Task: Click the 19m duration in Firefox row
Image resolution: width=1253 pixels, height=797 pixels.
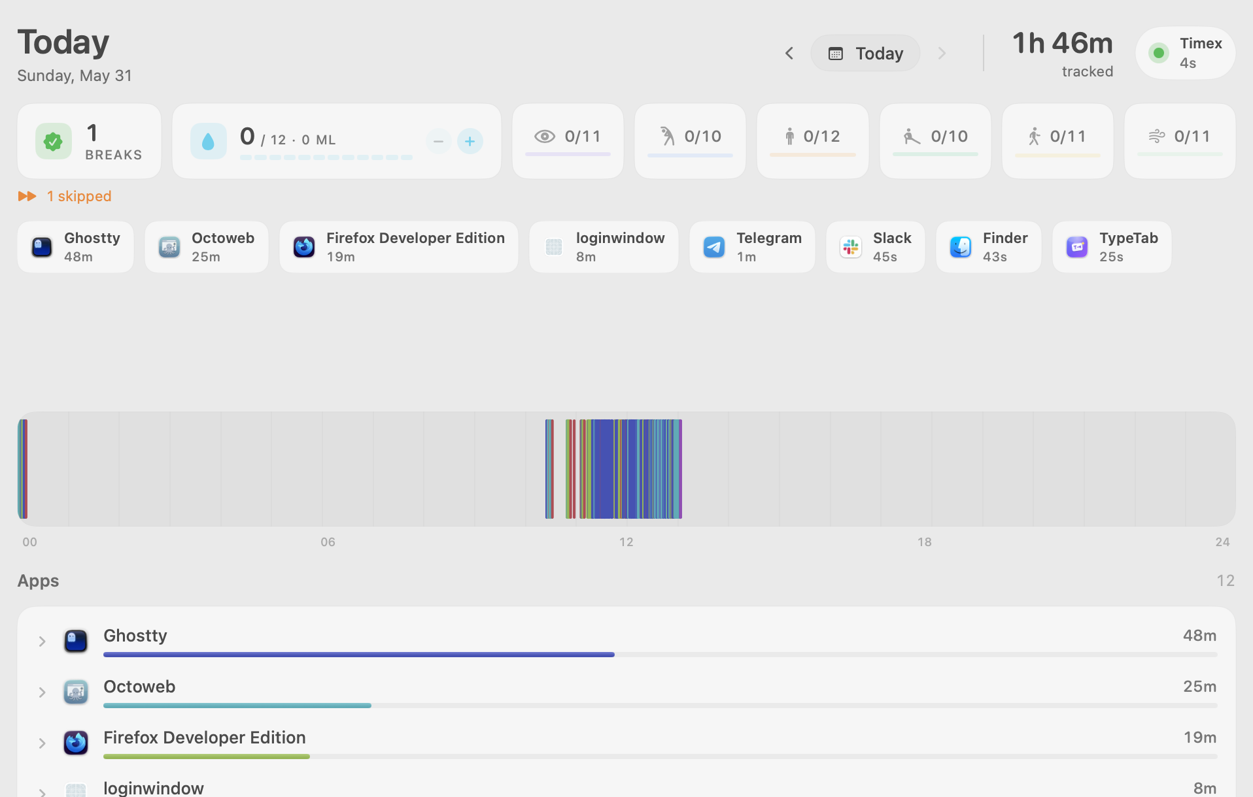Action: point(1200,738)
